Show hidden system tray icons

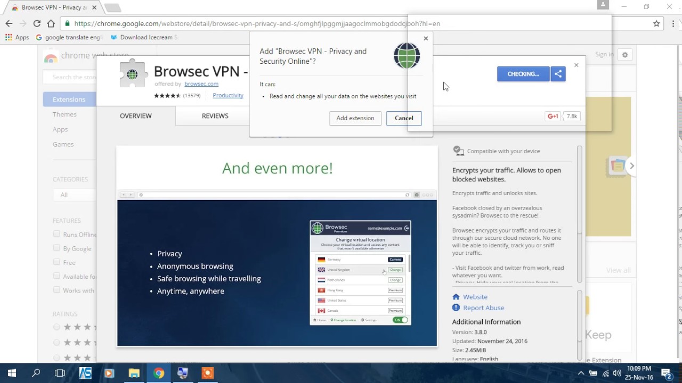click(581, 373)
